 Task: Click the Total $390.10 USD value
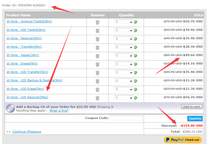[x=193, y=132]
